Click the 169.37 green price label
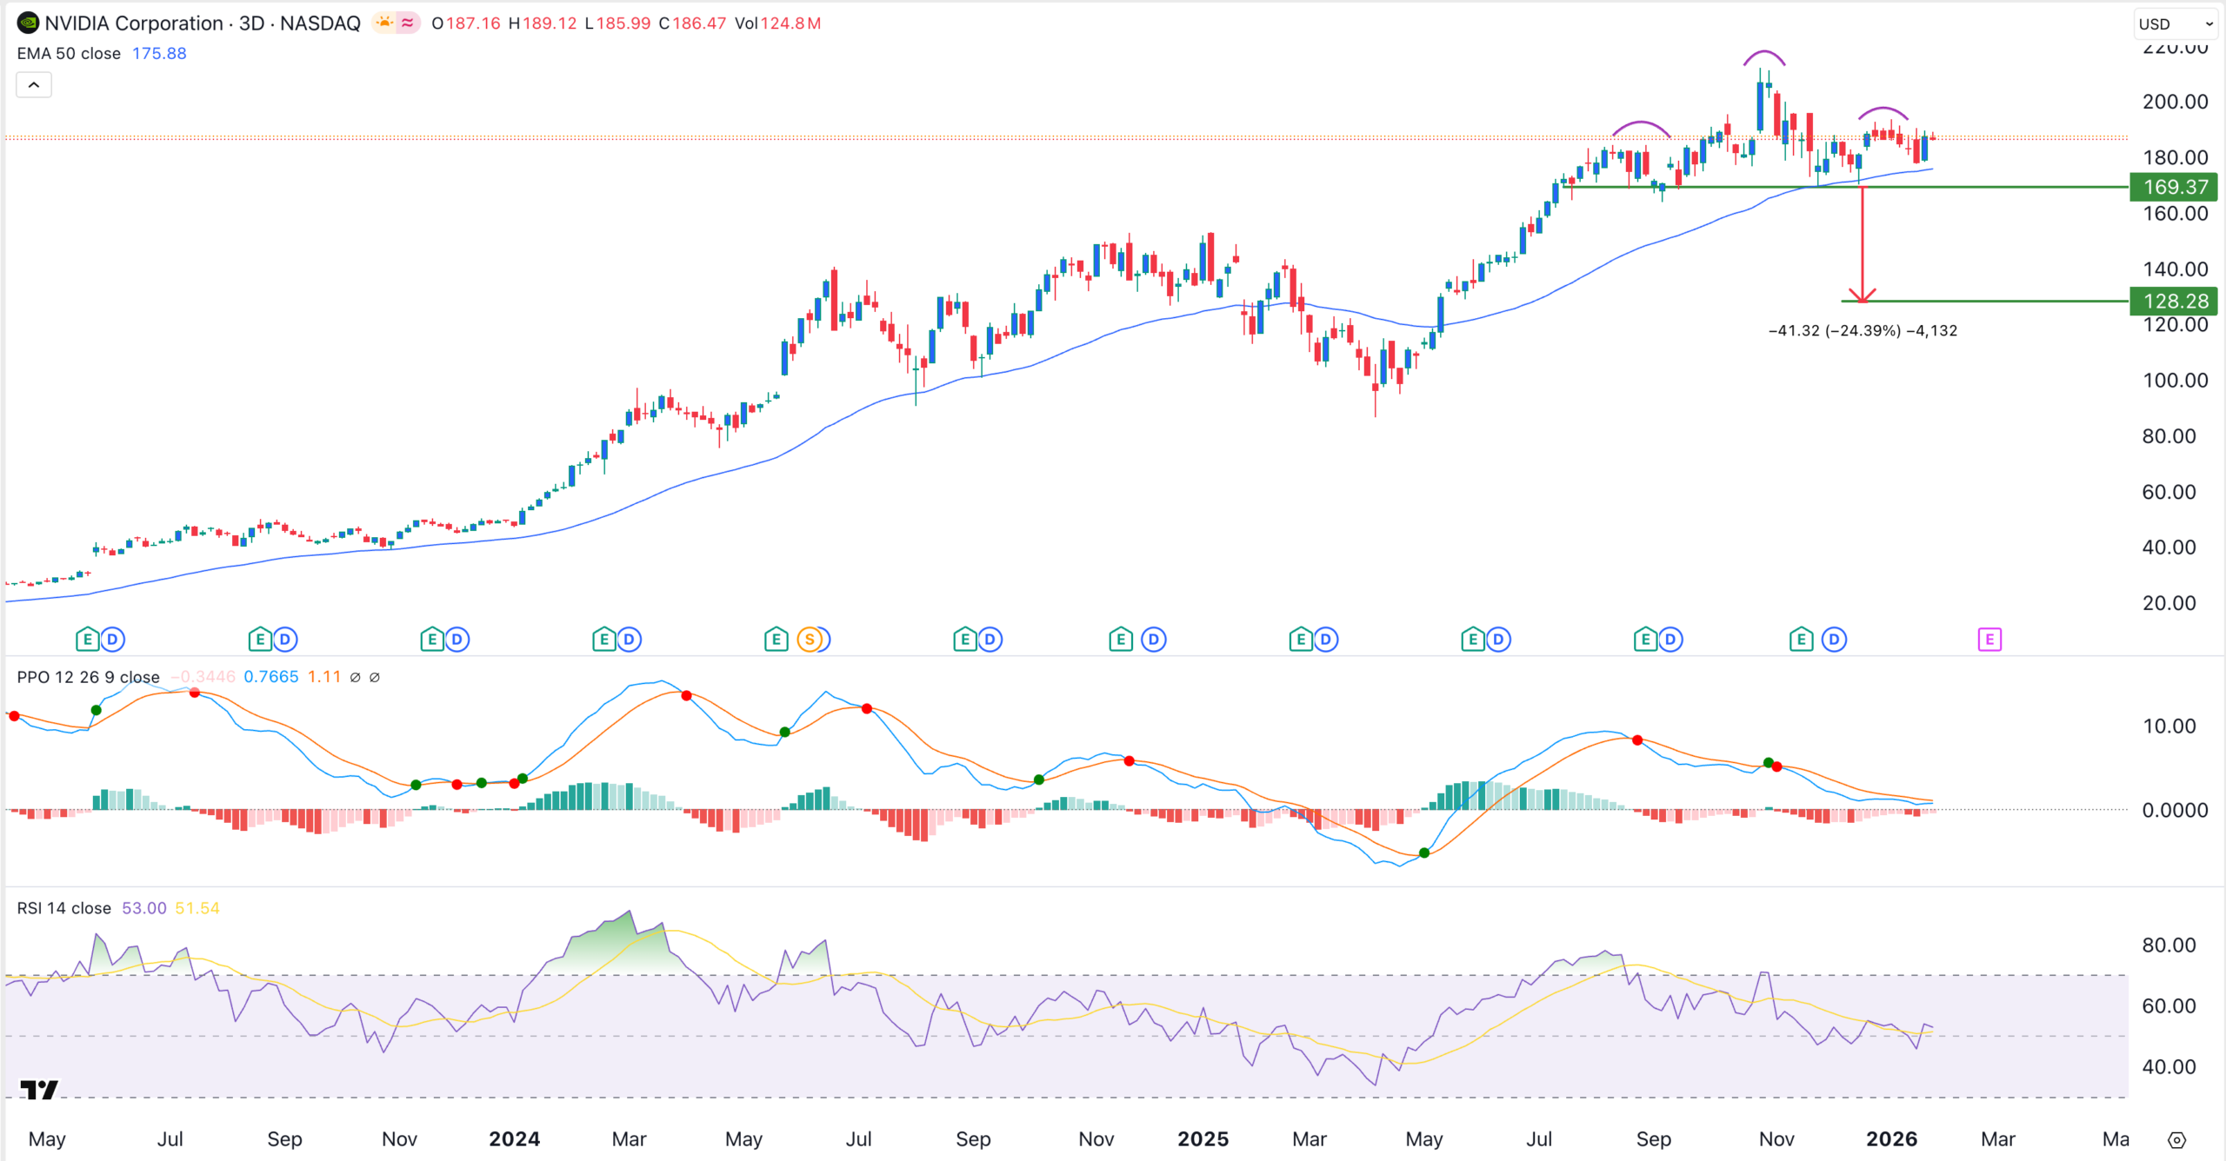 click(x=2172, y=187)
